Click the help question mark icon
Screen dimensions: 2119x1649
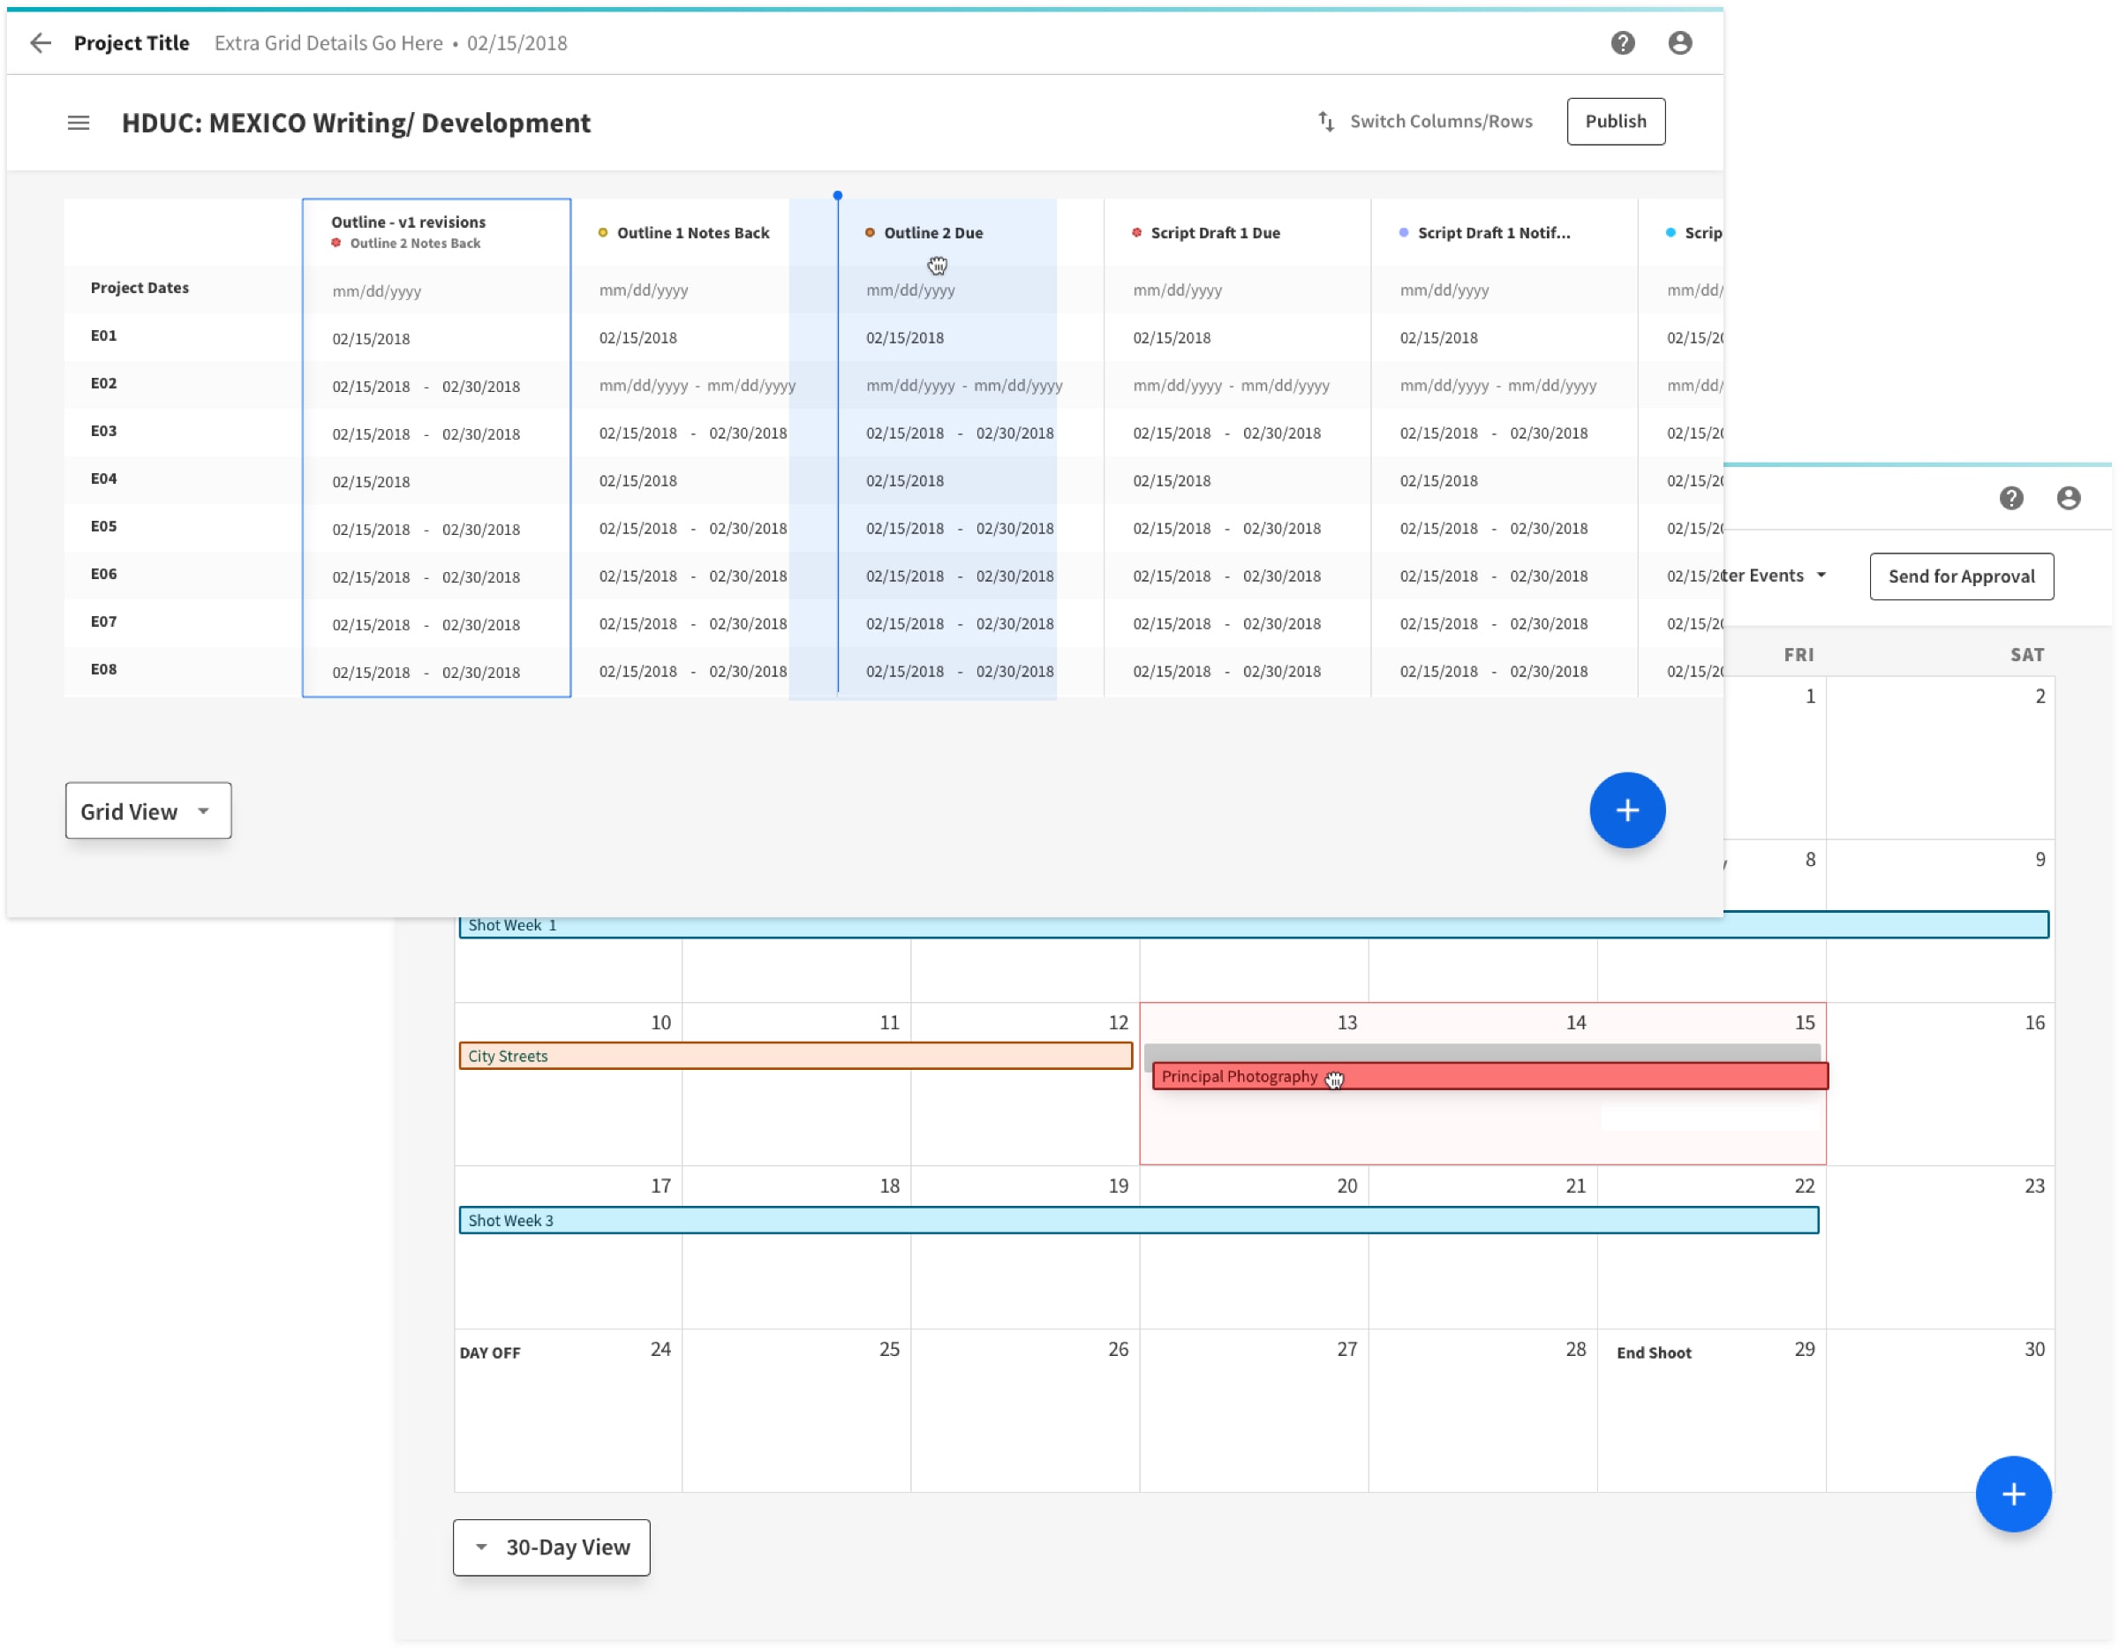(x=1624, y=43)
